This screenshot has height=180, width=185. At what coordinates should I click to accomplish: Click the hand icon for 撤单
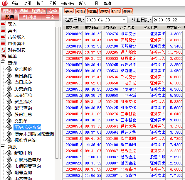(x=3, y=56)
